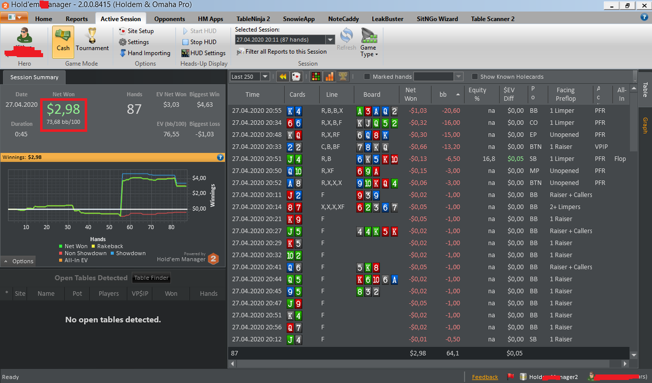Open the HM Apps tab
The width and height of the screenshot is (652, 383).
210,18
